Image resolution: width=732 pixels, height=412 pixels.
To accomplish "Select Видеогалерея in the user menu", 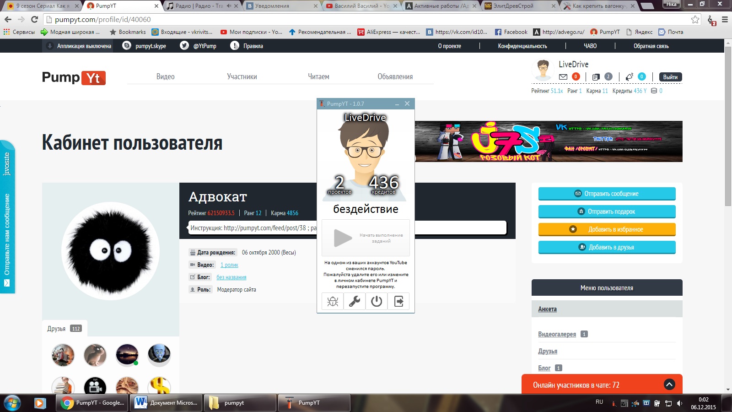I will 557,334.
